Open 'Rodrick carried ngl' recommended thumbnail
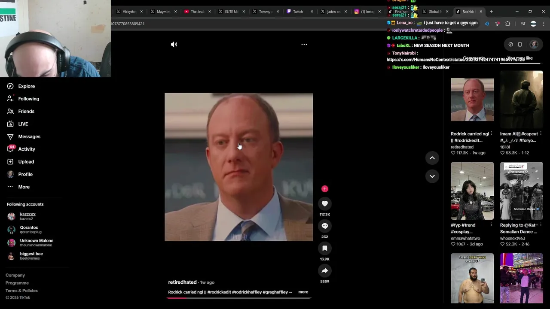550x309 pixels. [x=472, y=100]
